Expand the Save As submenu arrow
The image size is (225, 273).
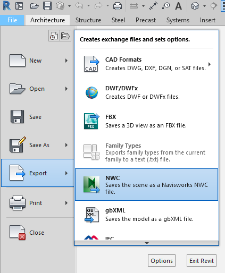(x=66, y=145)
